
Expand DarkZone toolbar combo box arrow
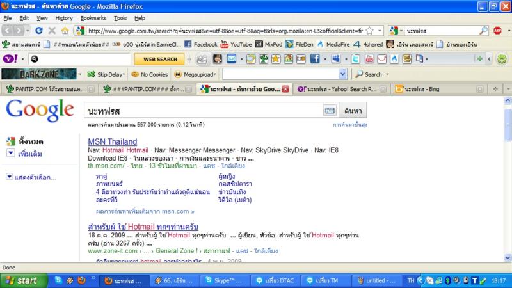[342, 74]
